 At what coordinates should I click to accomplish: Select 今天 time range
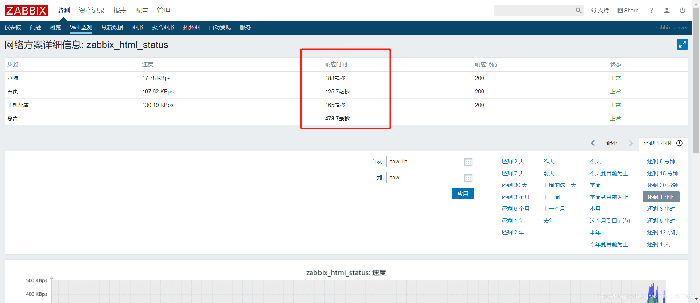[x=595, y=162]
